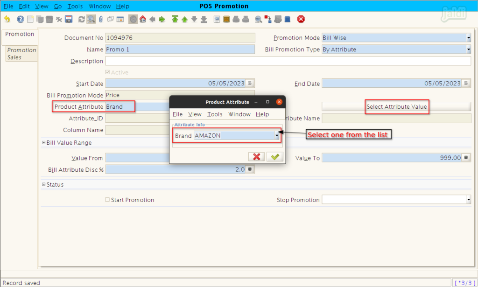Refresh the record with the requery icon
This screenshot has width=478, height=287.
tap(81, 19)
